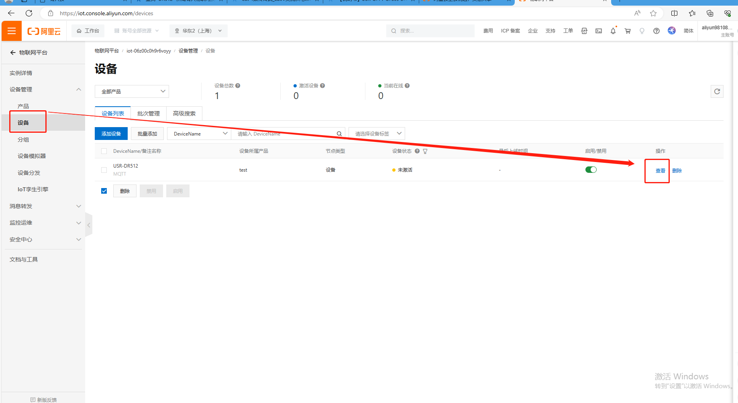Screen dimensions: 738x403
Task: Switch to the 批次管理 tab
Action: point(149,113)
